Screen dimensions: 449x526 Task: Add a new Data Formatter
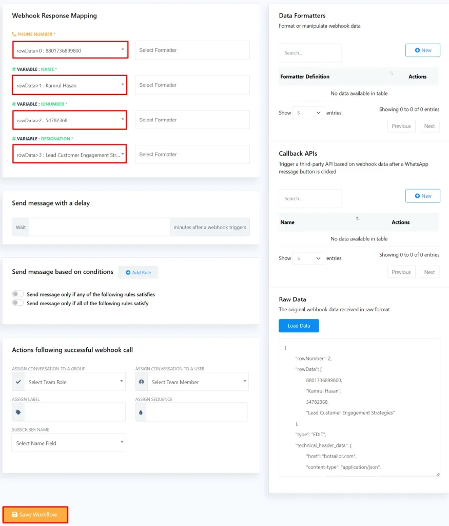click(423, 50)
